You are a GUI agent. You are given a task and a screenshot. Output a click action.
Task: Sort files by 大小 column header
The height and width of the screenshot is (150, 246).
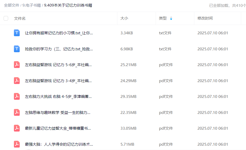coord(124,18)
